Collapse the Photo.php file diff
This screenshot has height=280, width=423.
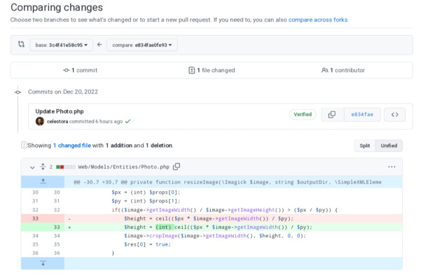point(32,167)
